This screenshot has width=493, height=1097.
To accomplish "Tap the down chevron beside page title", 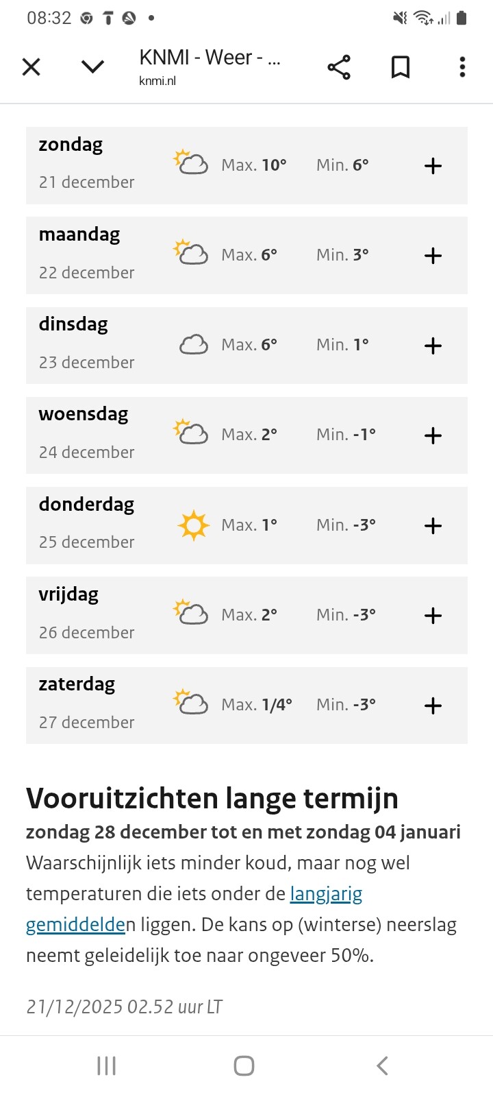I will (92, 67).
